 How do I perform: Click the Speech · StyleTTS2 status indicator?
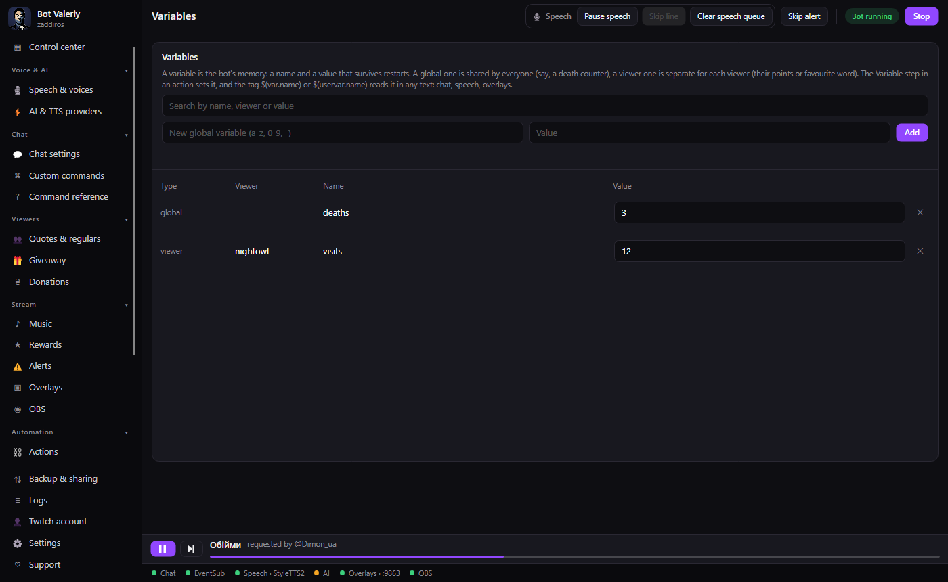tap(270, 573)
